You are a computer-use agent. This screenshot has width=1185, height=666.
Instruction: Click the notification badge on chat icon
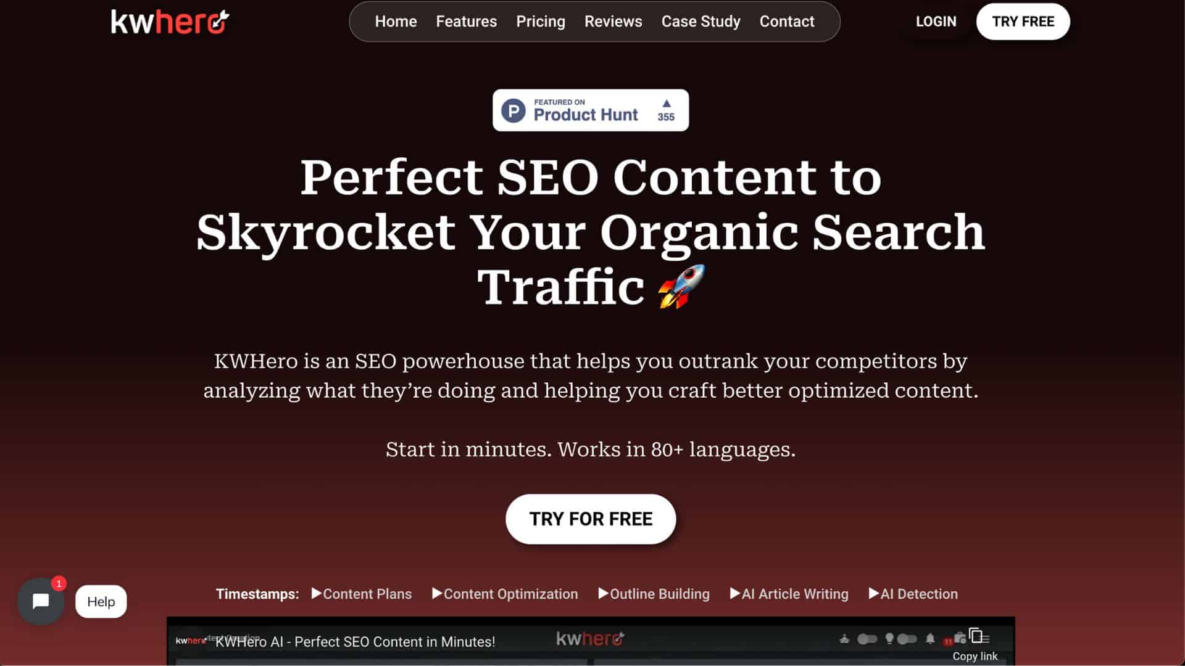pyautogui.click(x=58, y=583)
